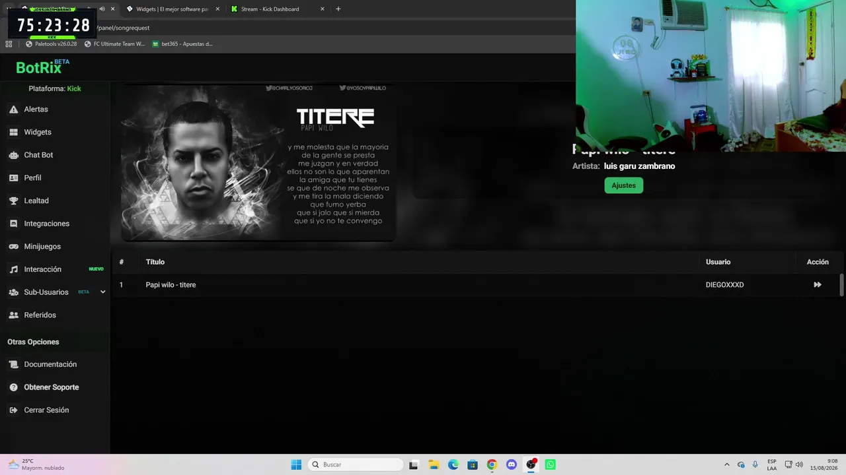The width and height of the screenshot is (846, 475).
Task: Click the Cerrar Sesión logout icon
Action: [x=13, y=410]
